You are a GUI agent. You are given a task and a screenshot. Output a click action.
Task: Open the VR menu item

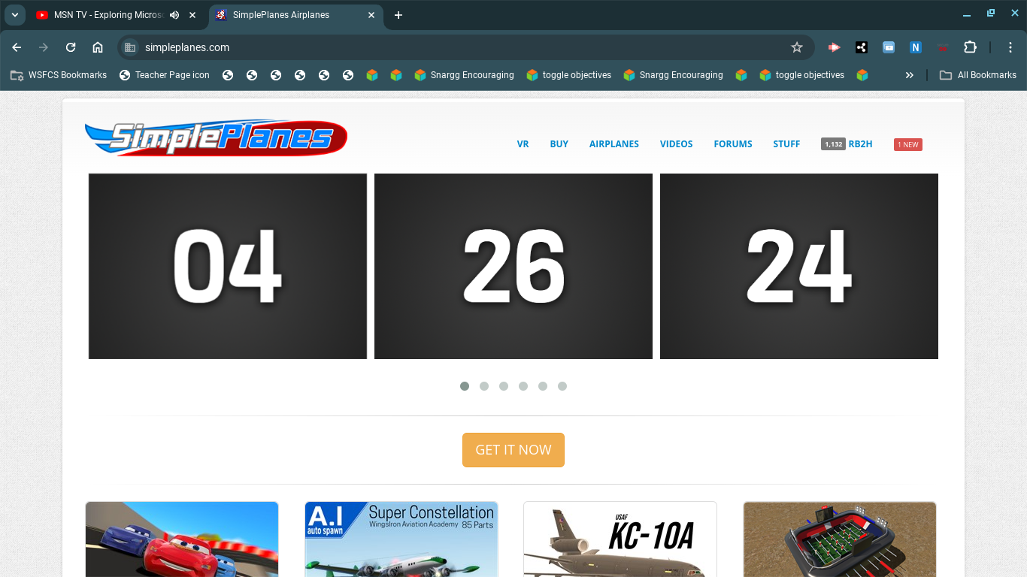[523, 144]
